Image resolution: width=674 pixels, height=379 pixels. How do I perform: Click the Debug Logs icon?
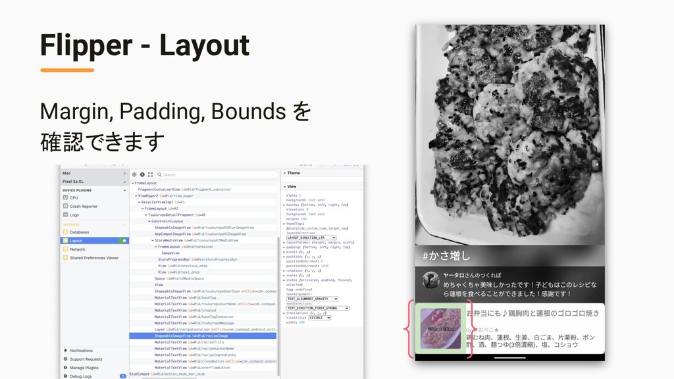(x=65, y=376)
